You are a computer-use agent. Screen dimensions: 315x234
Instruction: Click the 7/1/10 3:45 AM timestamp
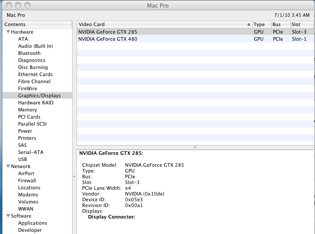(x=292, y=15)
